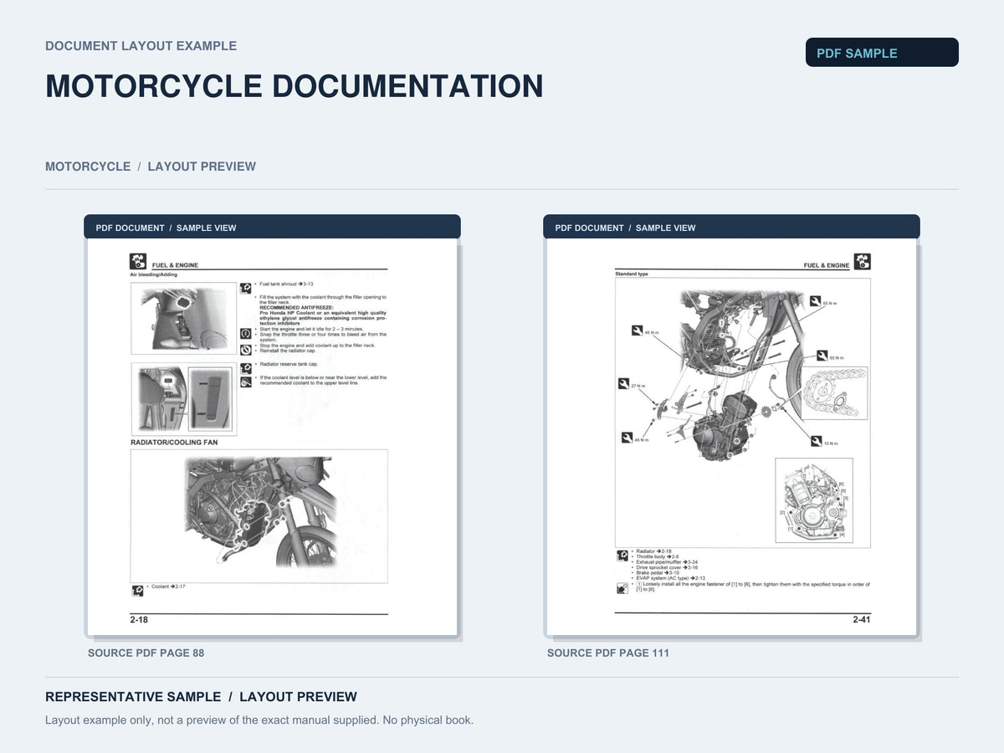Open the radiator and cooling fan motorcycle illustration
1004x753 pixels.
point(259,516)
